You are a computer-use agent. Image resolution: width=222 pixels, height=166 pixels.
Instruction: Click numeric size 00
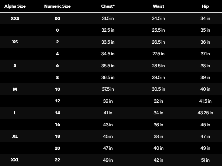click(57, 18)
